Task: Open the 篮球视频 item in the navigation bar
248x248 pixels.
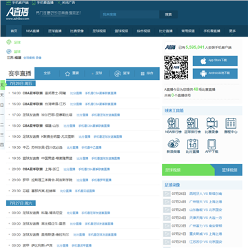Action: coord(121,31)
